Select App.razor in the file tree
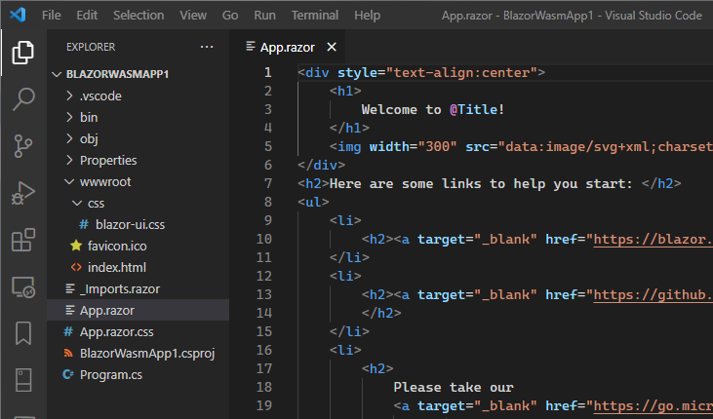The width and height of the screenshot is (713, 419). (107, 310)
